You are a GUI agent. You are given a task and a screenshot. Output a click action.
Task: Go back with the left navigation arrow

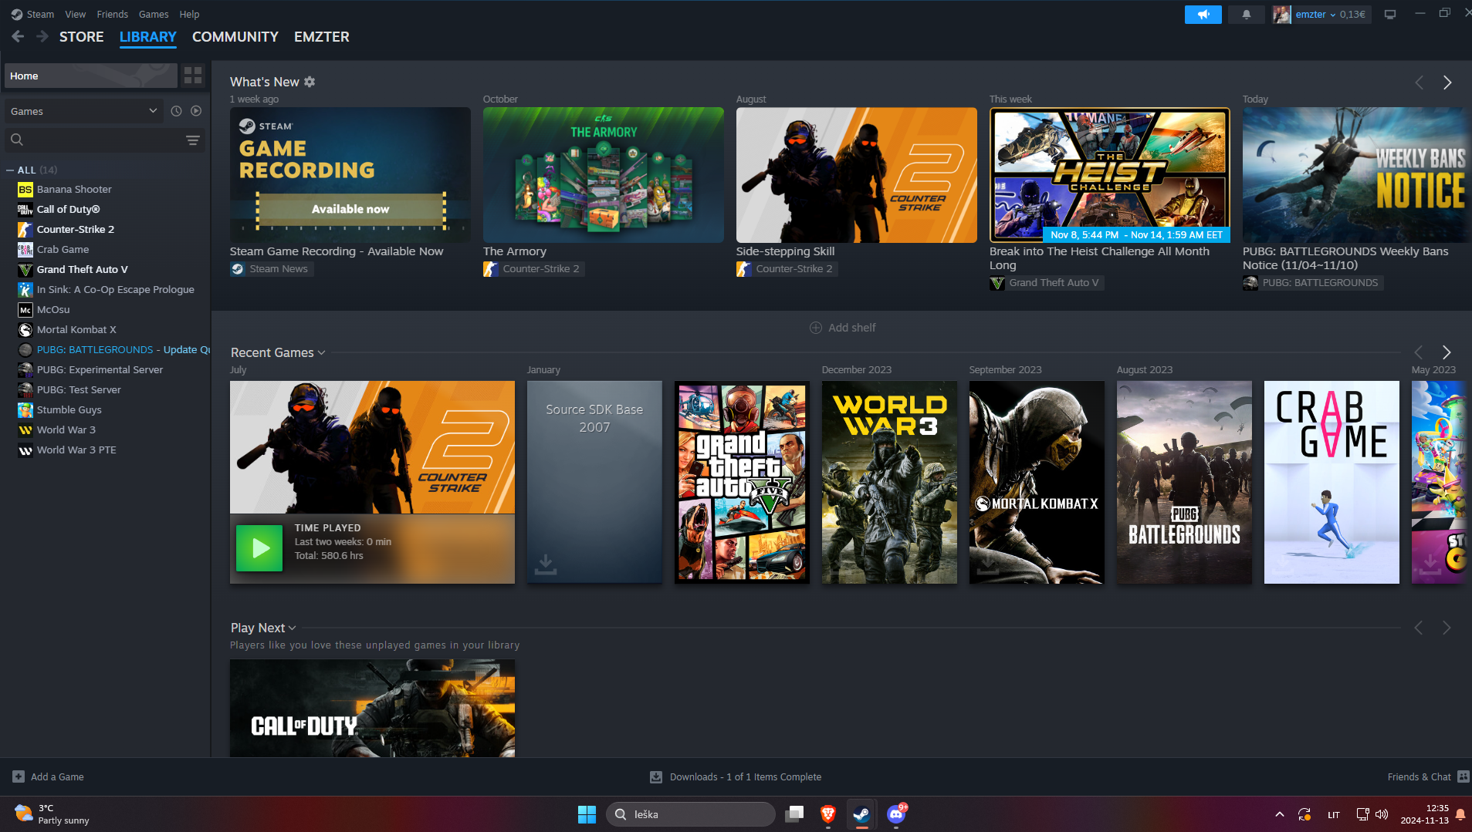[18, 36]
